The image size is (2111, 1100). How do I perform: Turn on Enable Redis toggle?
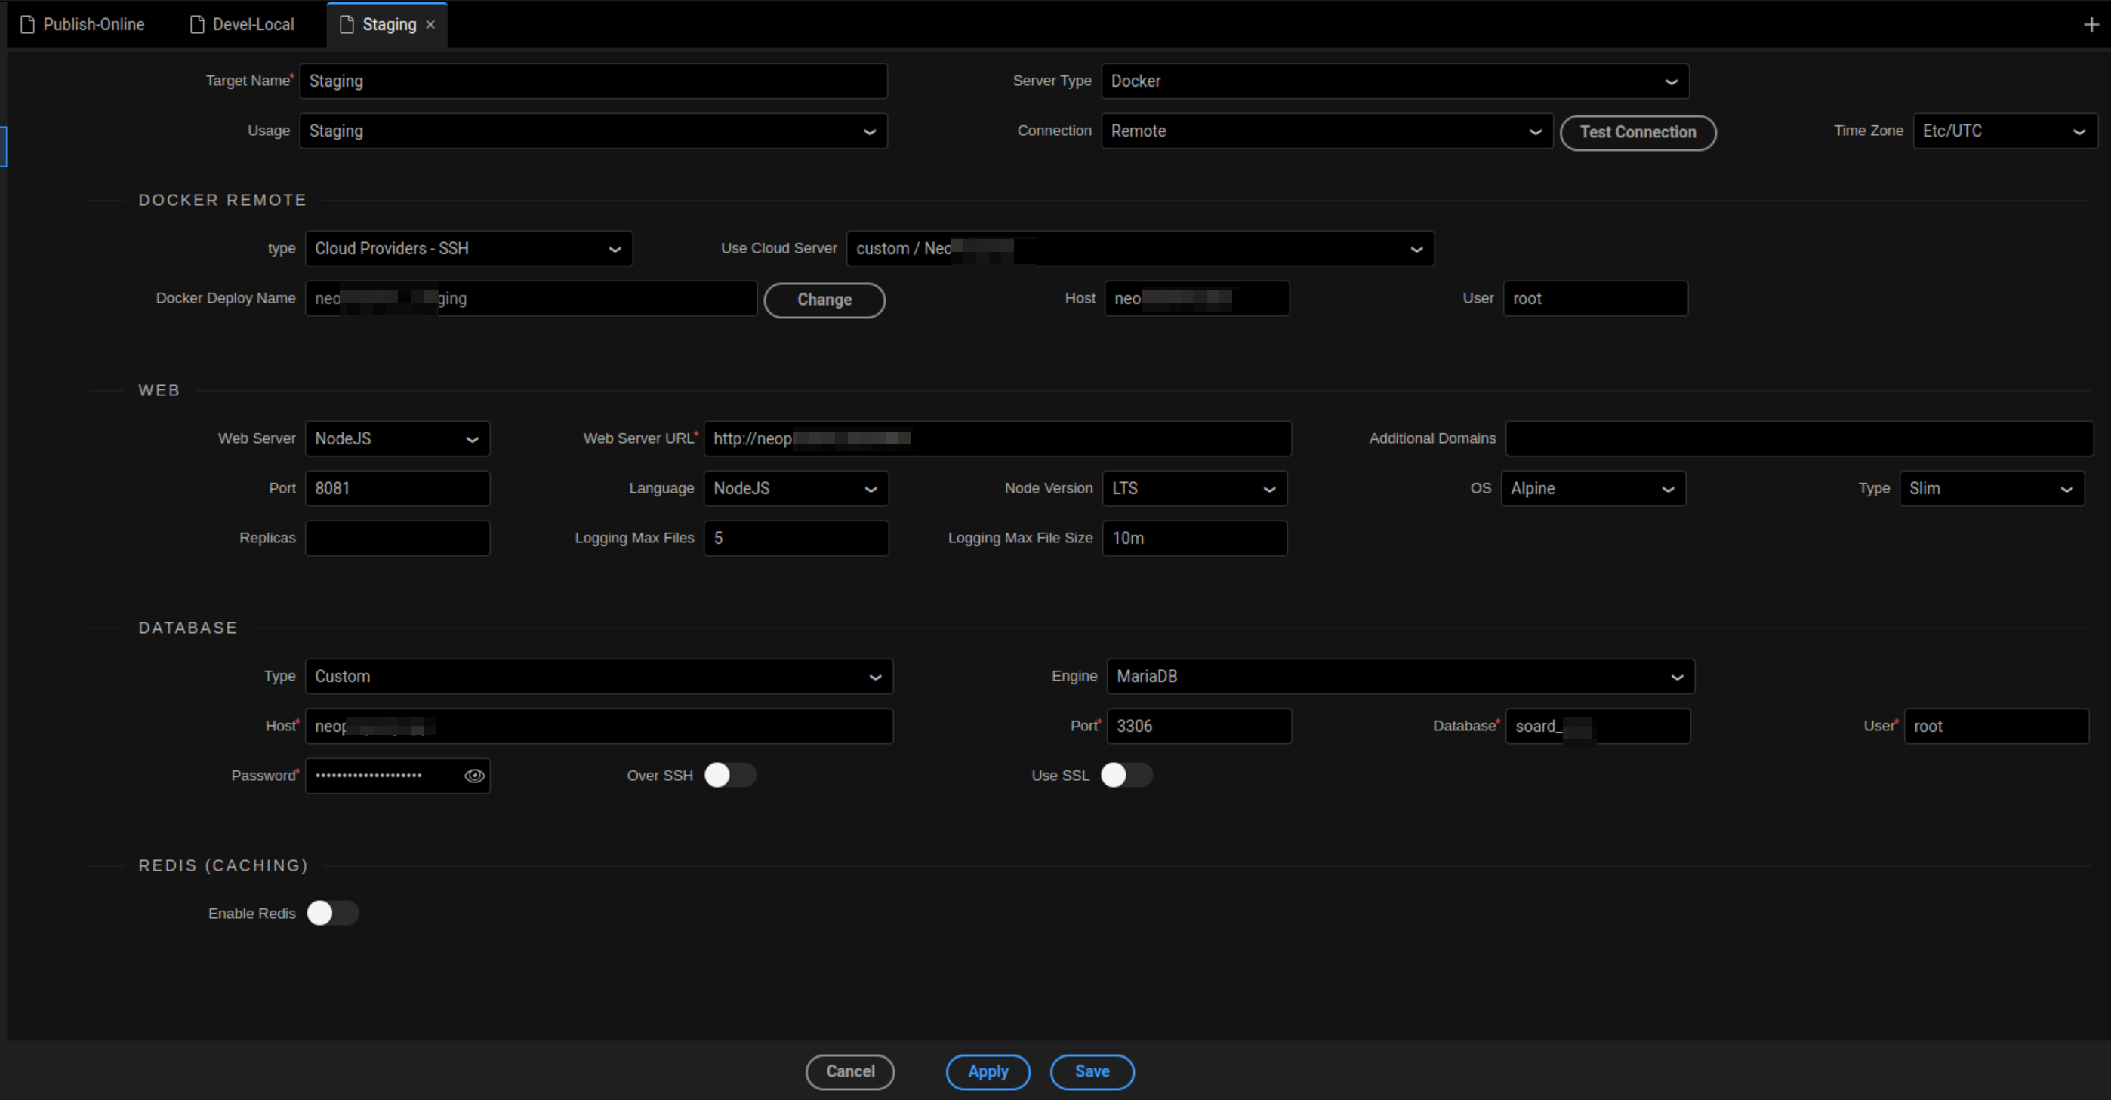[x=333, y=913]
